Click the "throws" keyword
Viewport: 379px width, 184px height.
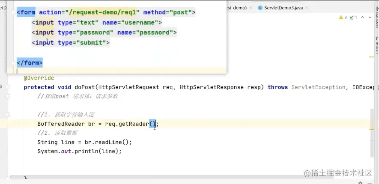[278, 87]
